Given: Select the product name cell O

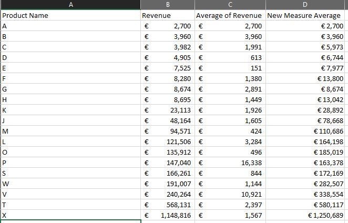Looking at the screenshot, I should point(70,152).
